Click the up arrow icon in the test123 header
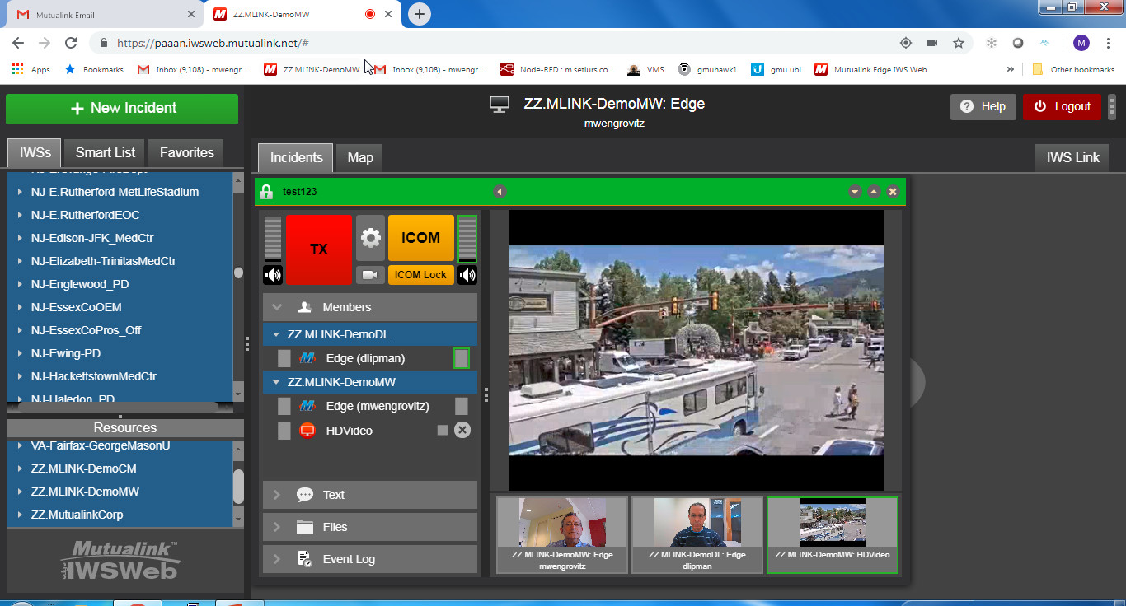The height and width of the screenshot is (606, 1126). coord(874,192)
